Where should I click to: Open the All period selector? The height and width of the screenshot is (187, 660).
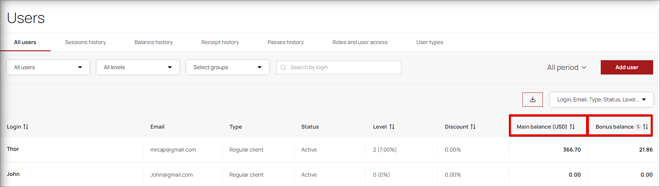tap(567, 67)
